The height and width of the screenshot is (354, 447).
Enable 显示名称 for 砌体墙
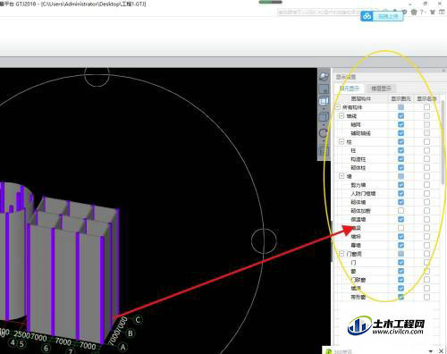[426, 202]
